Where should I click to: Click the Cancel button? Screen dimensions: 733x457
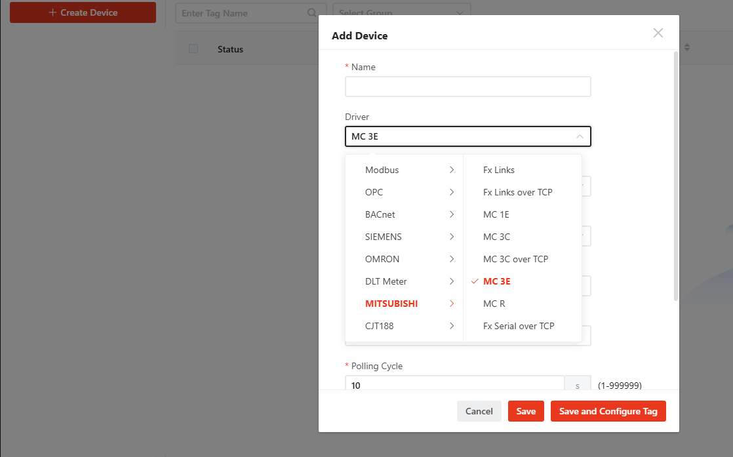pyautogui.click(x=479, y=411)
